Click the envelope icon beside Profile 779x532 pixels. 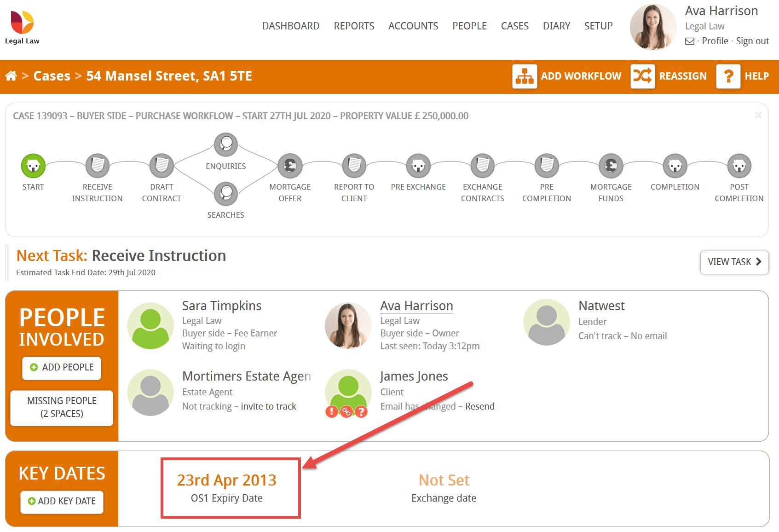tap(689, 41)
